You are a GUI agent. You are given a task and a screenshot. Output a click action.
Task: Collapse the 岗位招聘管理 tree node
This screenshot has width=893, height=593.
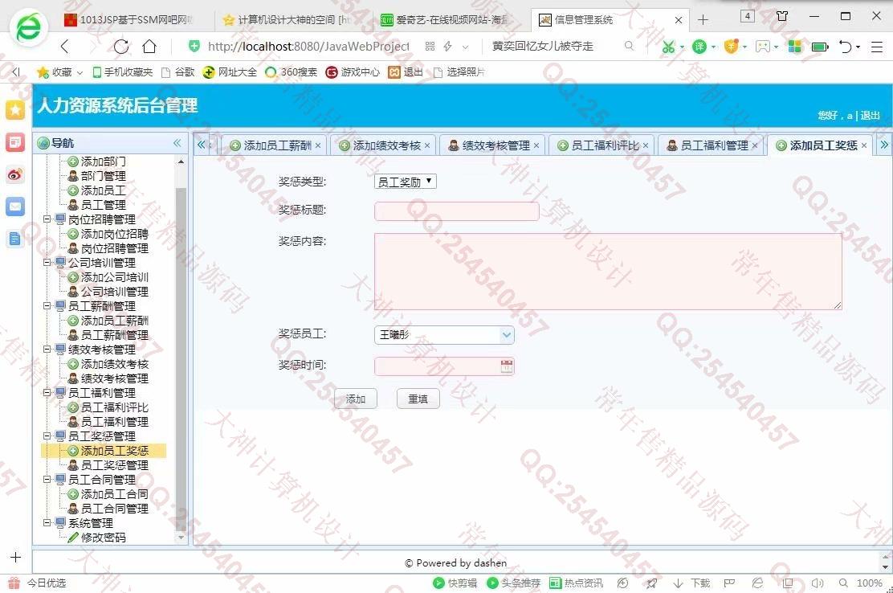pos(47,219)
